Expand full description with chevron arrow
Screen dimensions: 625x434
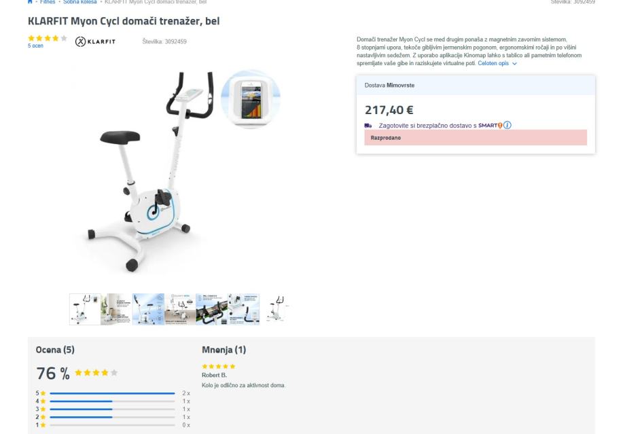pos(514,64)
